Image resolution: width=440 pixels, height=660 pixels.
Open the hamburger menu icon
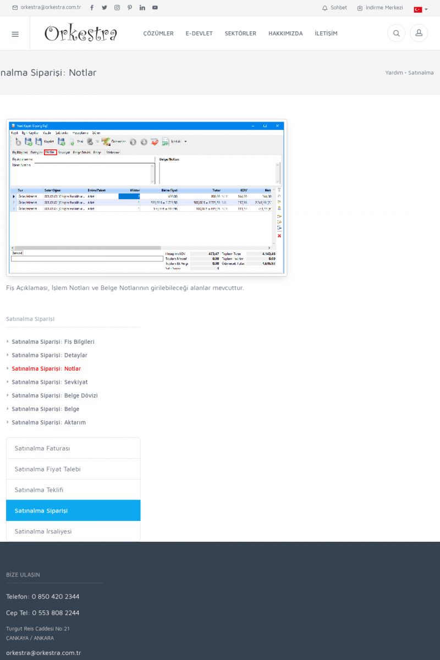[15, 34]
